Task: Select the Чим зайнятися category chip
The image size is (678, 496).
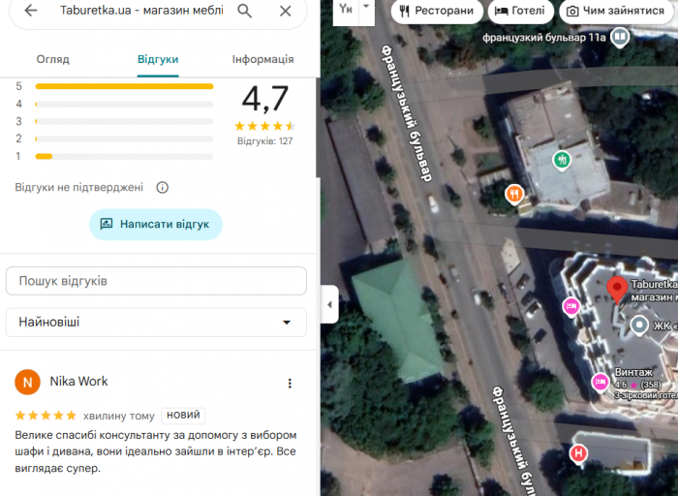Action: pos(616,11)
